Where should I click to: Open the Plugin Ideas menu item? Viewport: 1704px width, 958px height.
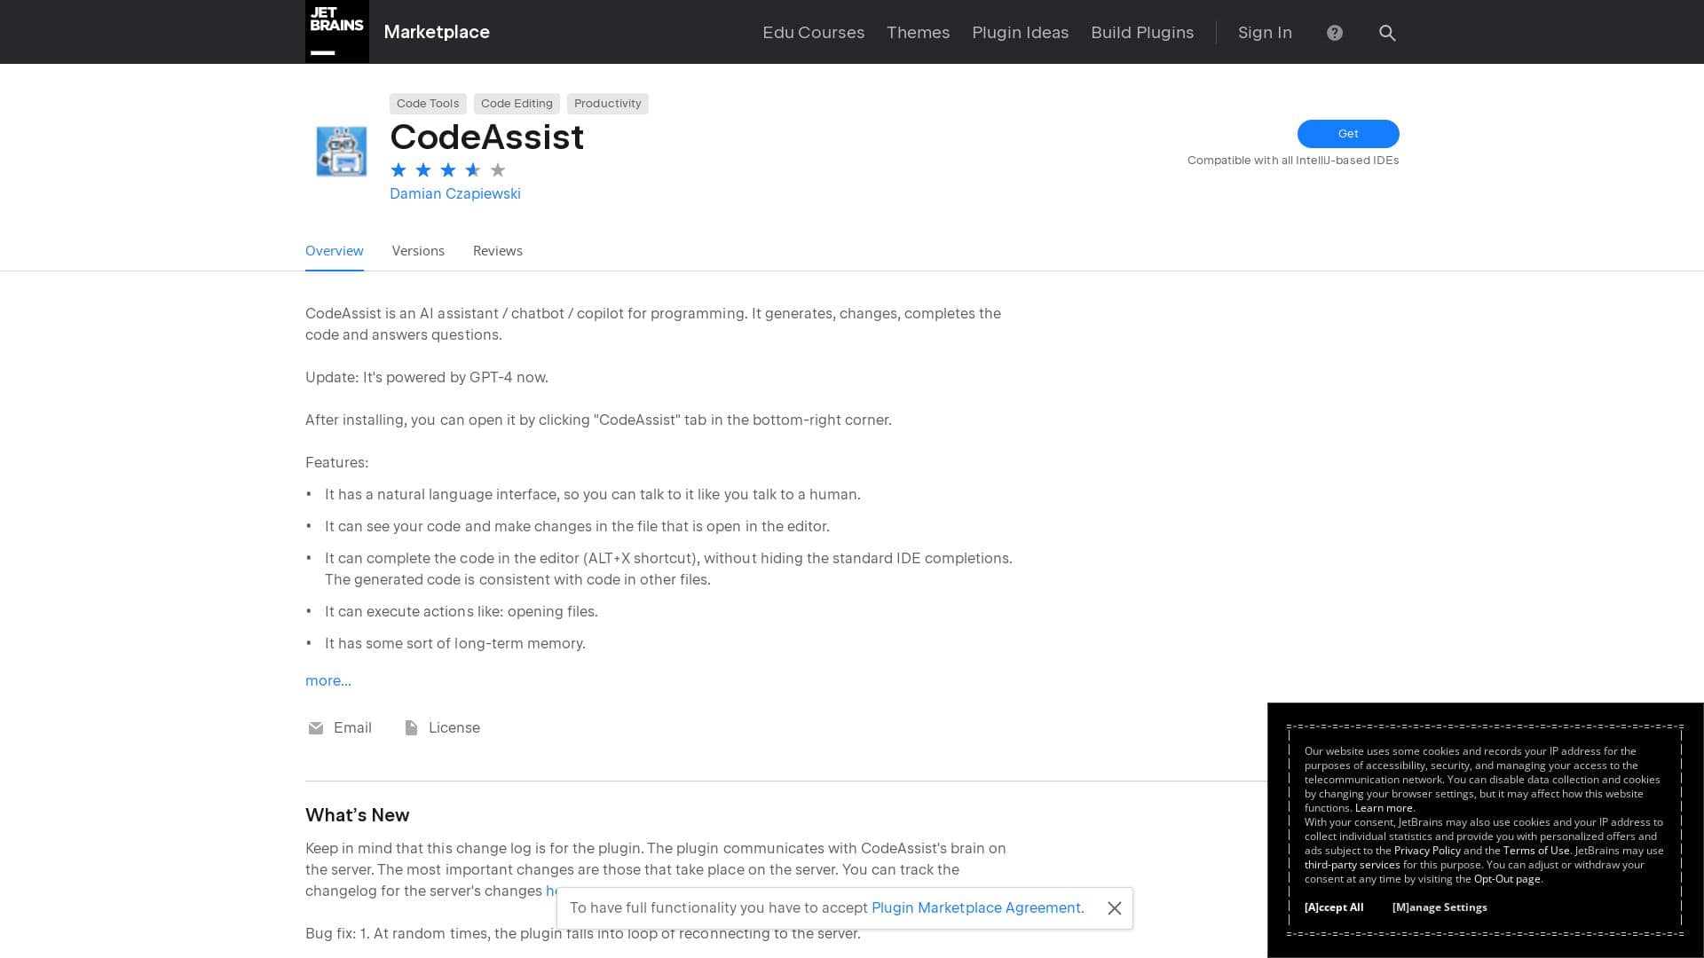click(1020, 33)
